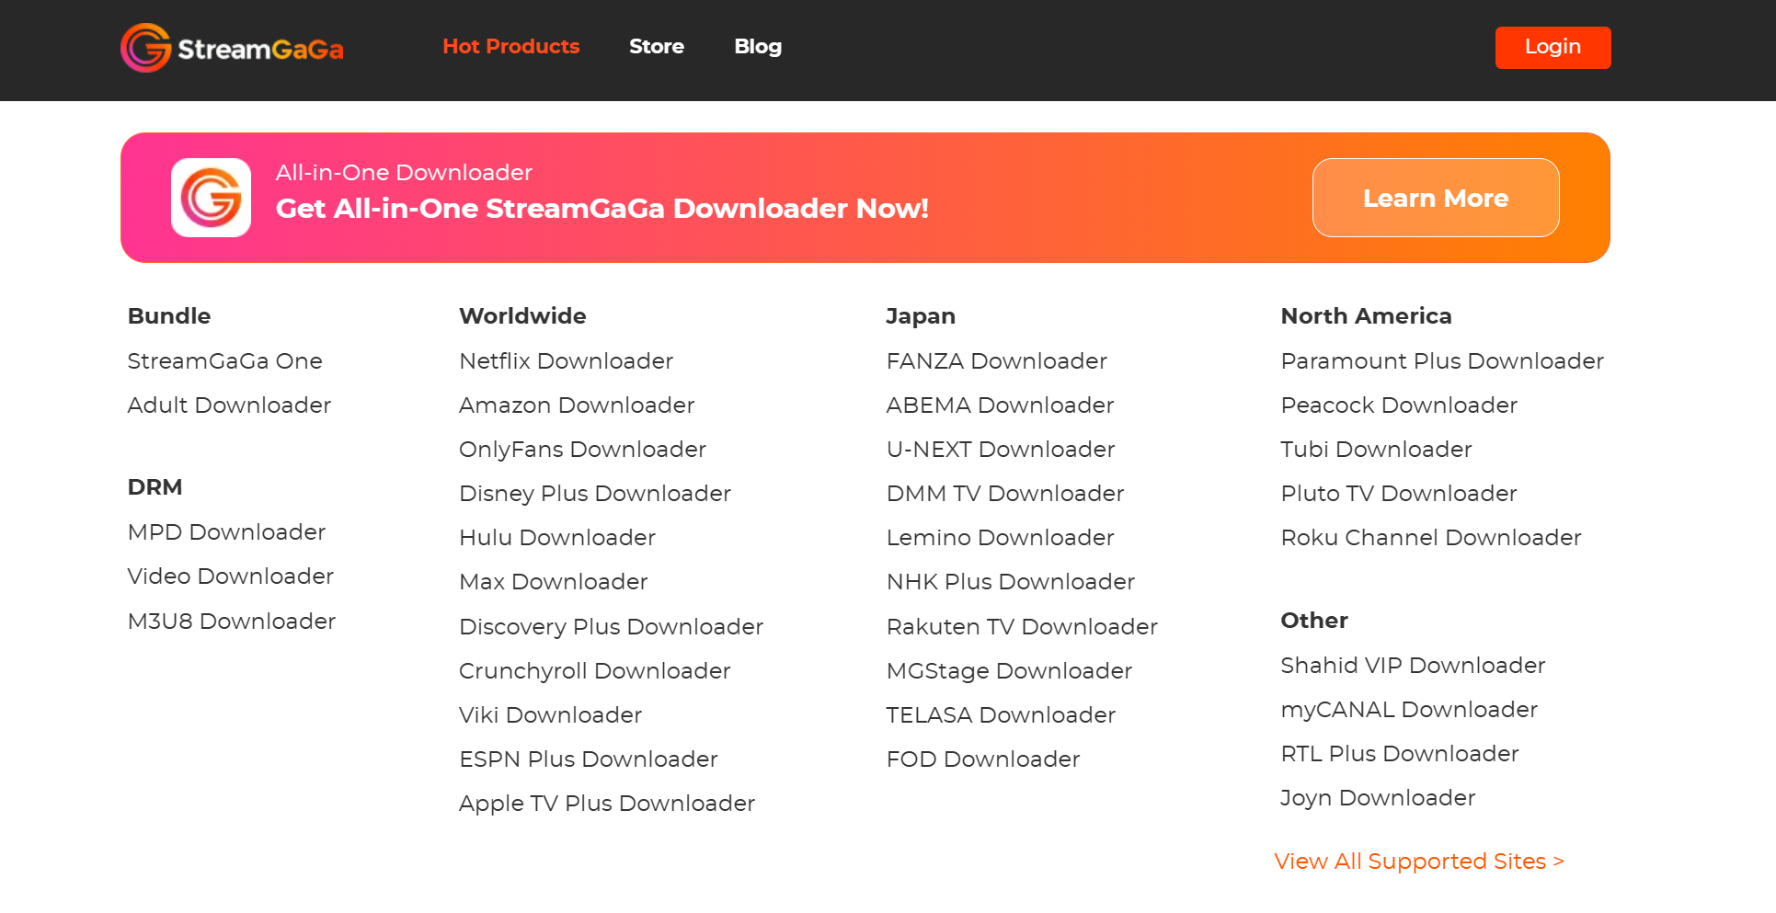Screen dimensions: 1776x913
Task: Click the StreamGaGa logo in the header
Action: point(232,48)
